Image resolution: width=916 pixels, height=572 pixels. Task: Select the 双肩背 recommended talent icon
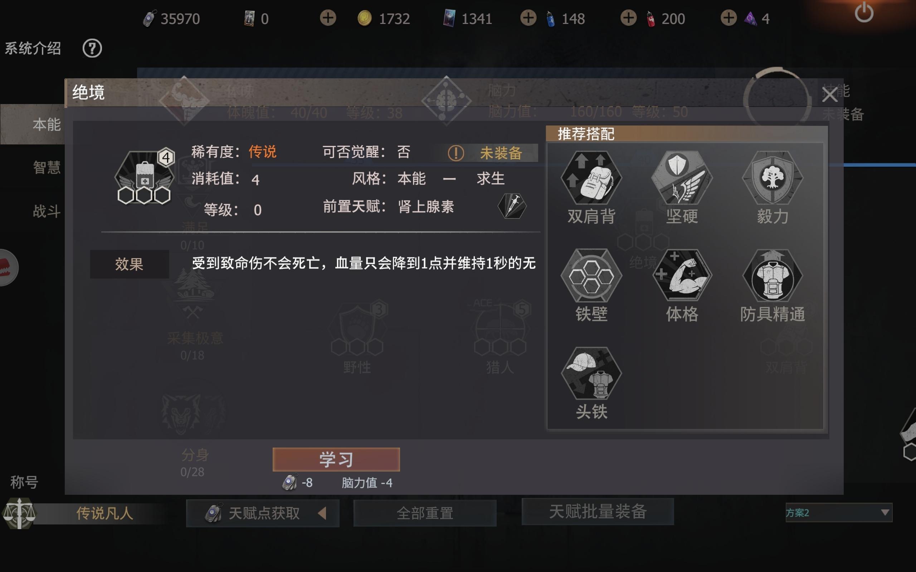[x=591, y=177]
